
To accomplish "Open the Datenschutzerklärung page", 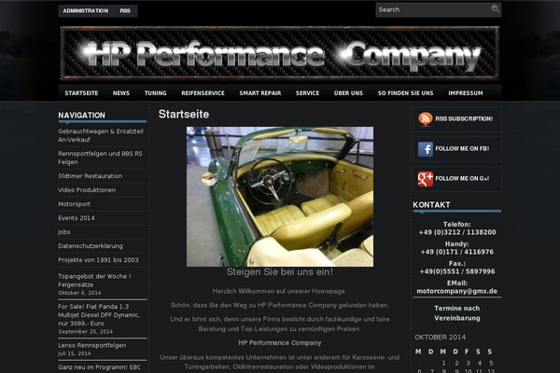I will [91, 246].
